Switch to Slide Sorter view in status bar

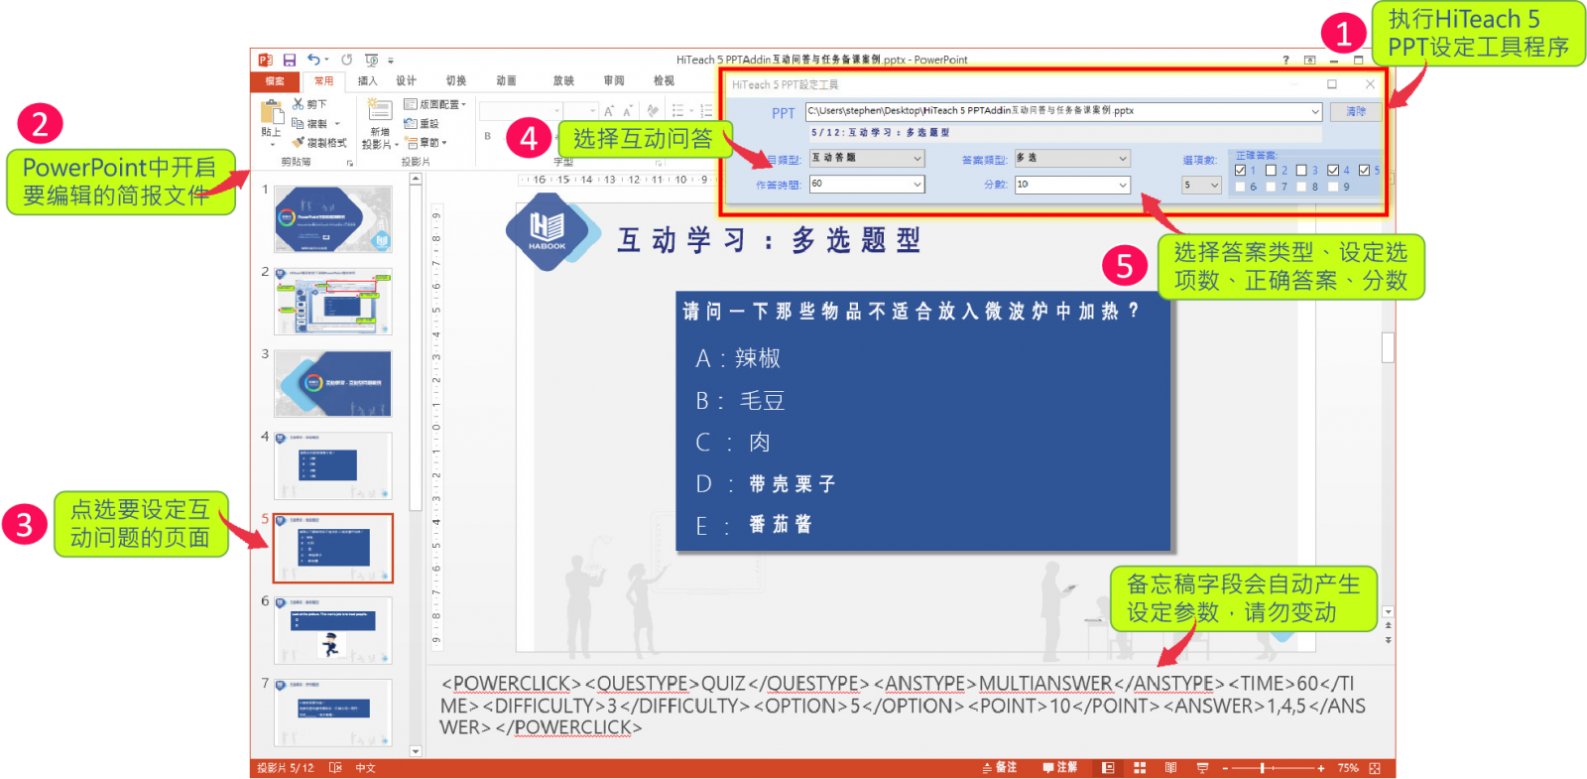point(1140,768)
